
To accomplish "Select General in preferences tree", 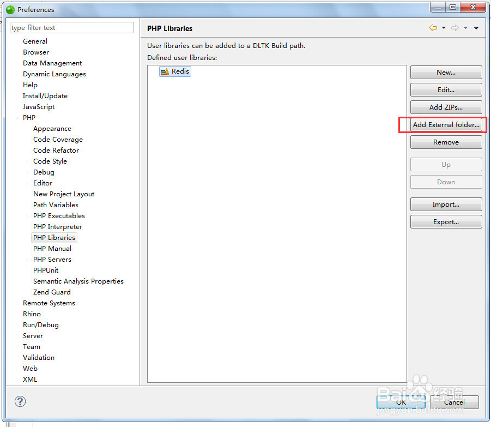I will tap(35, 41).
